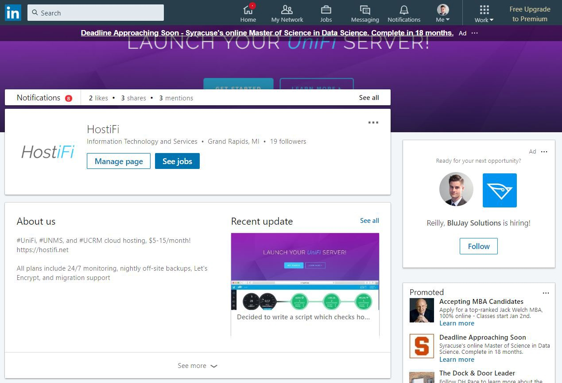Click the Information Technology and Services text
The height and width of the screenshot is (383, 562).
pos(142,142)
